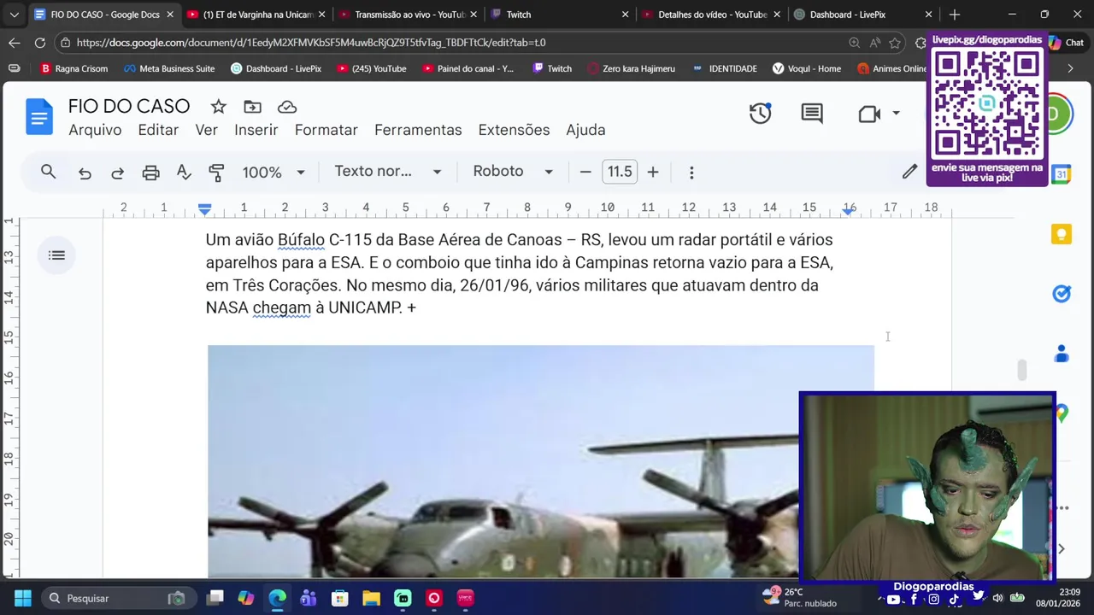Image resolution: width=1094 pixels, height=615 pixels.
Task: Increase font size with plus button
Action: (x=653, y=172)
